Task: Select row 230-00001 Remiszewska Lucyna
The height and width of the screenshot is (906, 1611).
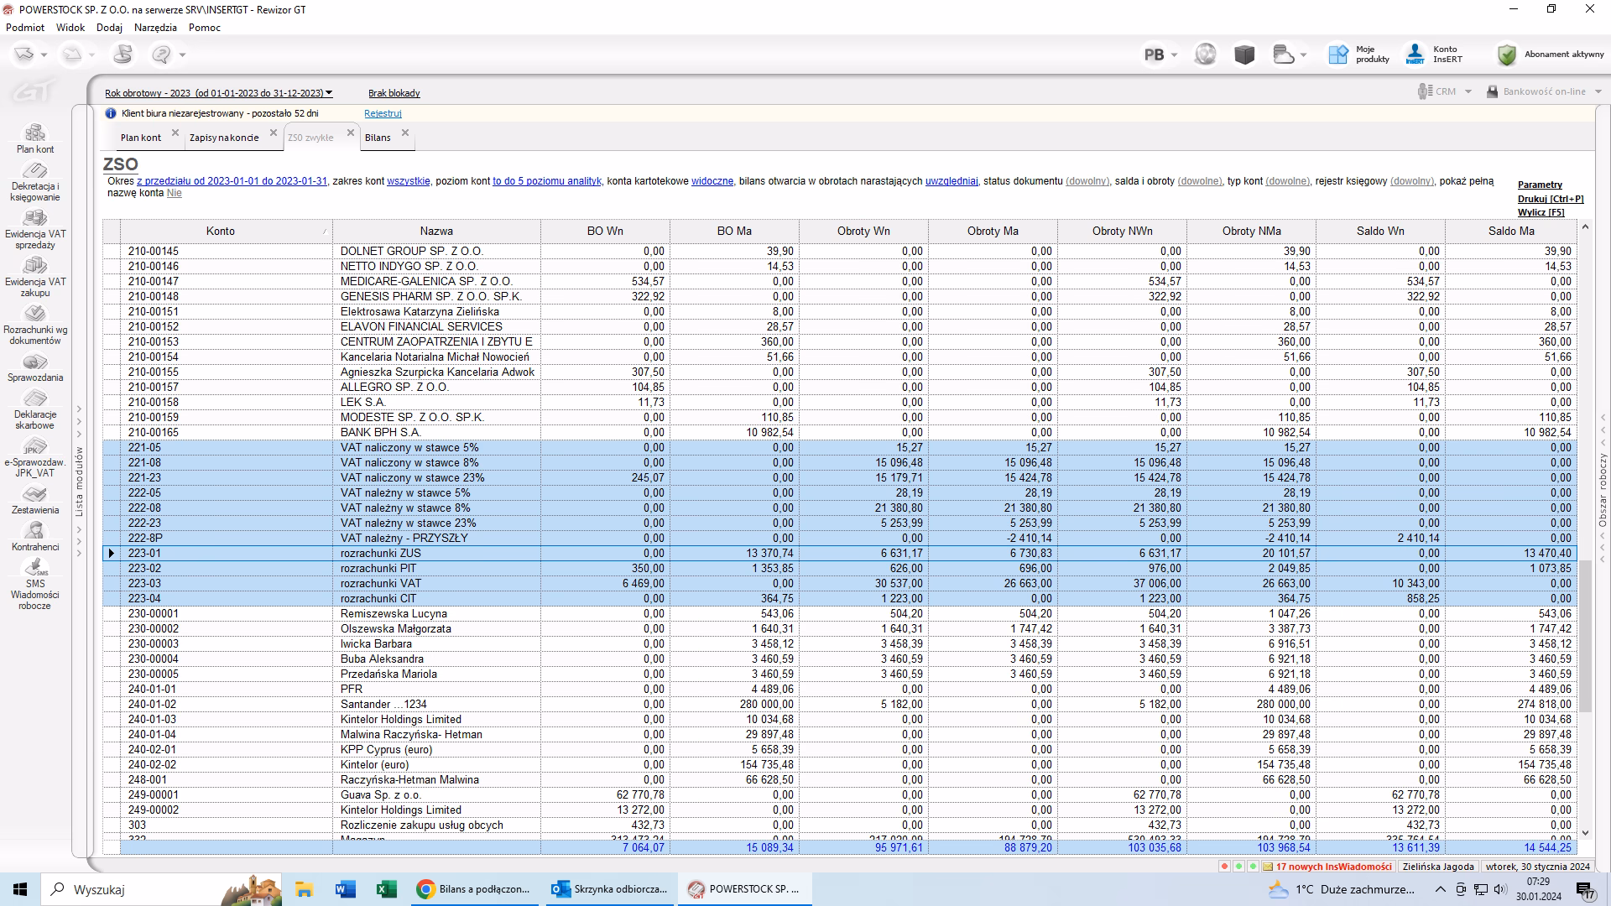Action: click(839, 614)
